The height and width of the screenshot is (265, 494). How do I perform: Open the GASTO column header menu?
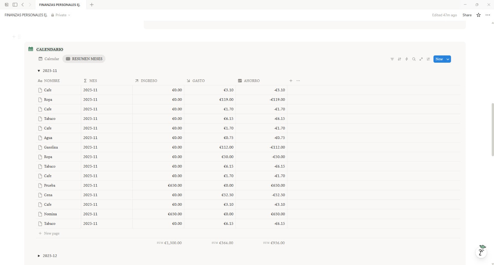point(210,81)
